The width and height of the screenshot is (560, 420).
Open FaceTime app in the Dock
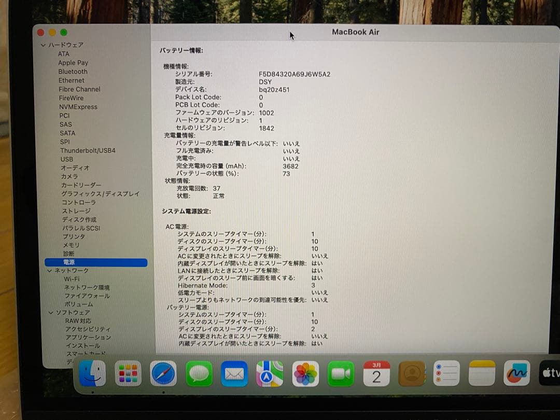pos(341,374)
